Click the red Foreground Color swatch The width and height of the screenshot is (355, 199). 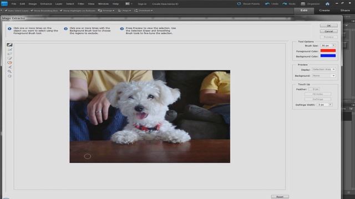pos(328,51)
